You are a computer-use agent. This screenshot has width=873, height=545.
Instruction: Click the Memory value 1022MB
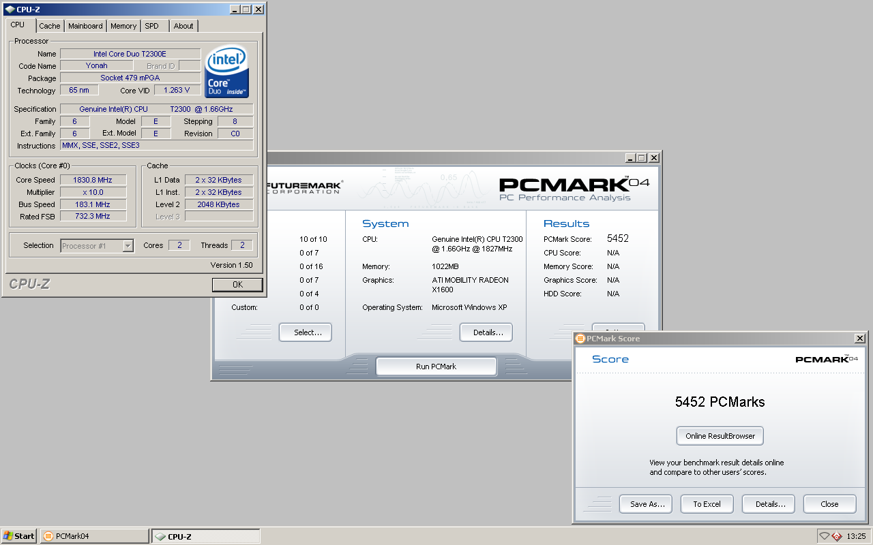pyautogui.click(x=445, y=266)
